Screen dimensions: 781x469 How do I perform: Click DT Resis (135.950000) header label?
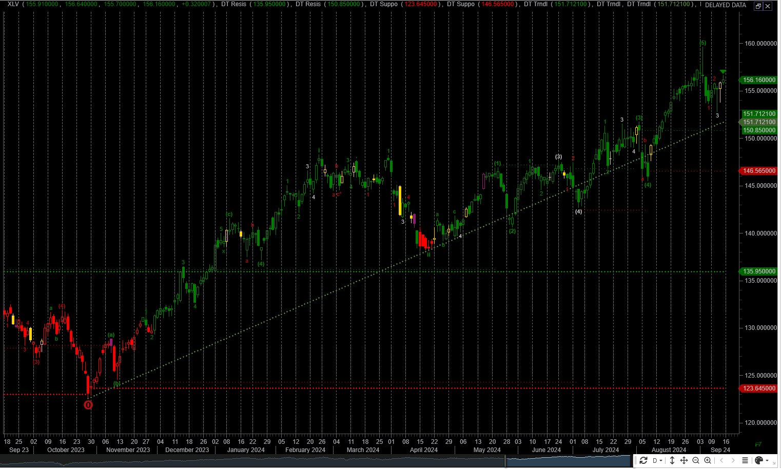254,4
